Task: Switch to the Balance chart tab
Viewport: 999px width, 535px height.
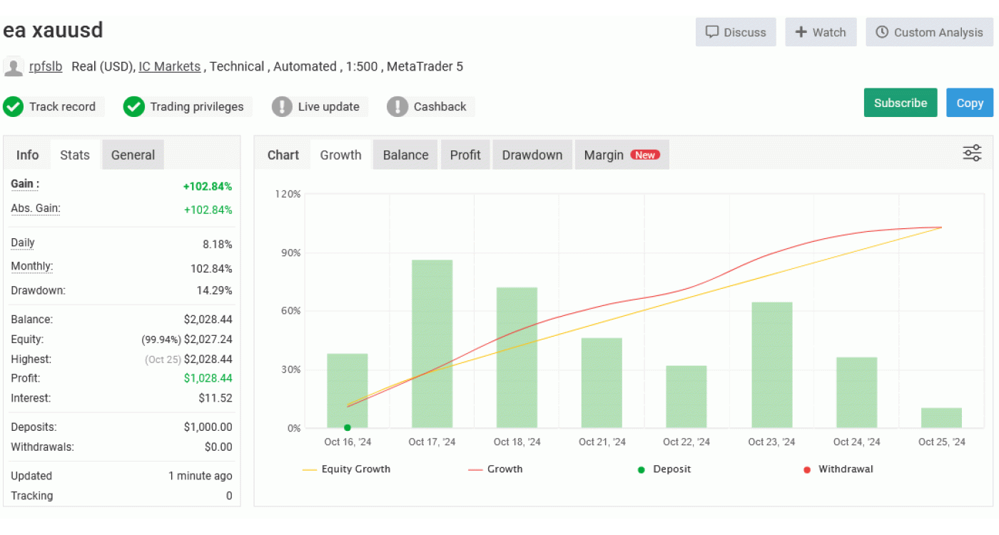Action: [405, 155]
